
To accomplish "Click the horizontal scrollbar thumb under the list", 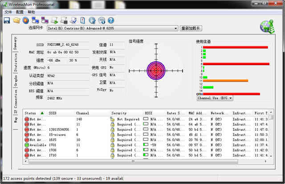I will coord(133,161).
